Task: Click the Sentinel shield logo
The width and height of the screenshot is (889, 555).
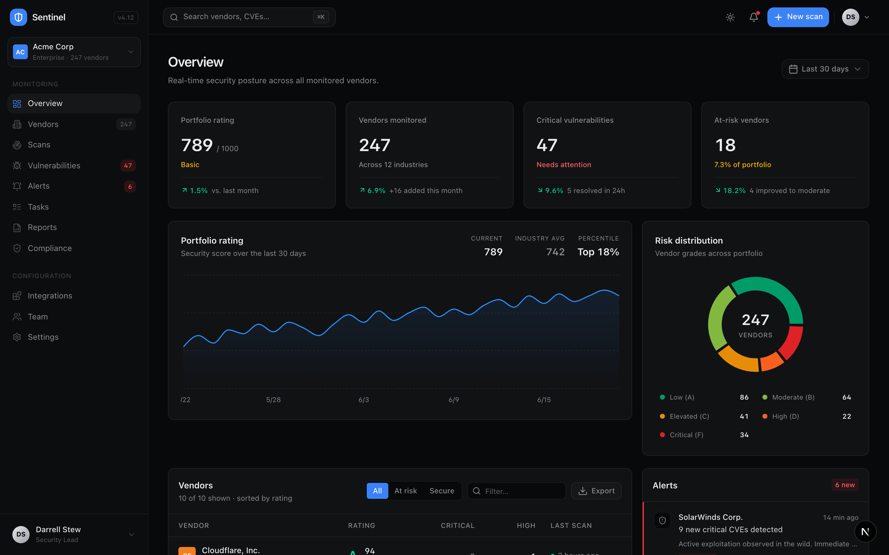Action: (x=19, y=17)
